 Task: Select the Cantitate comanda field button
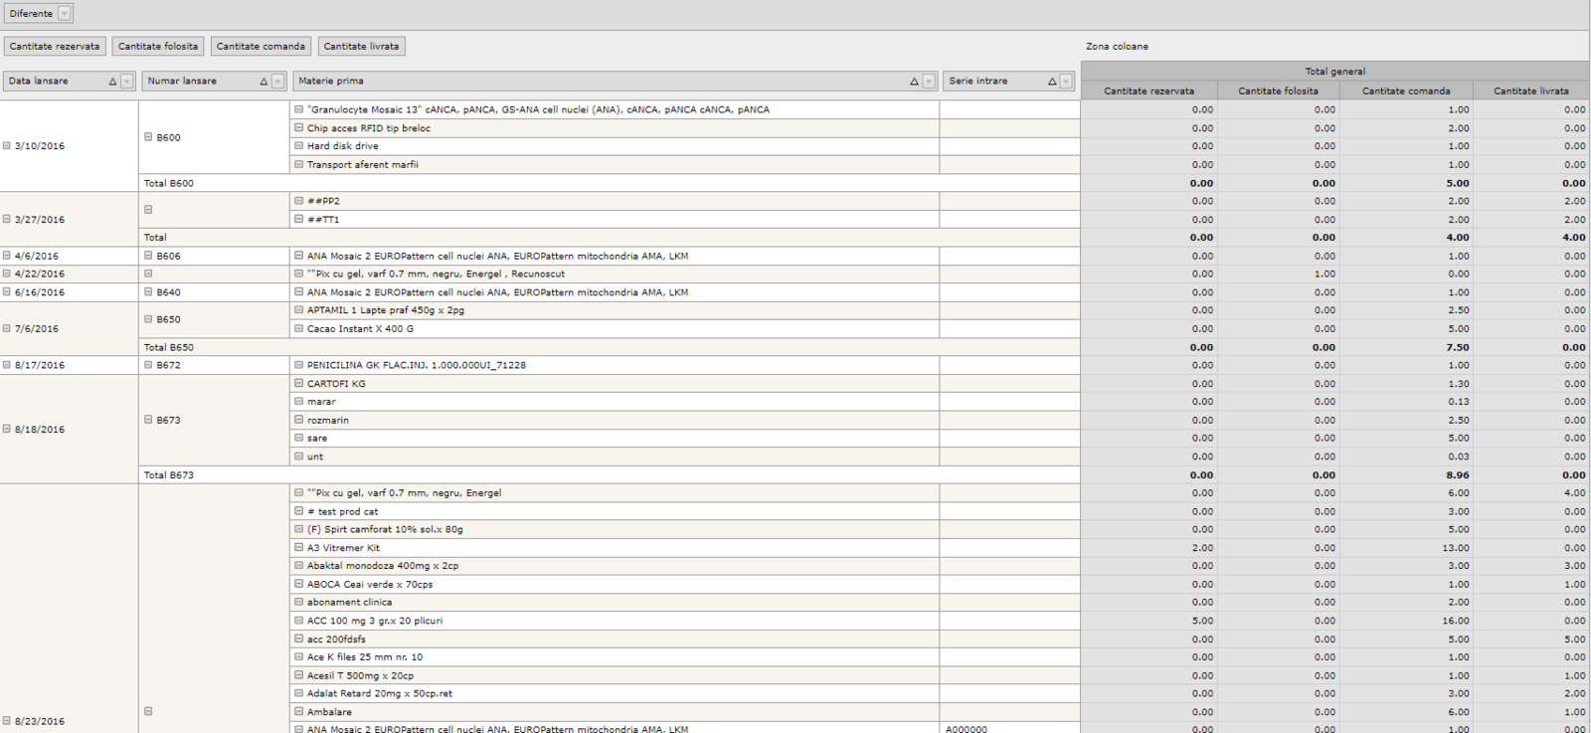[x=261, y=47]
